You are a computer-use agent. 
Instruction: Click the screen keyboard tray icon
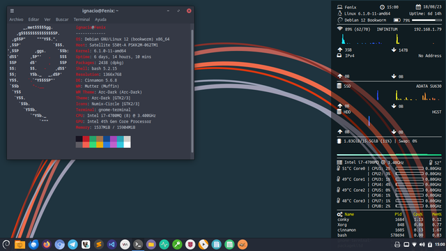[x=406, y=245]
